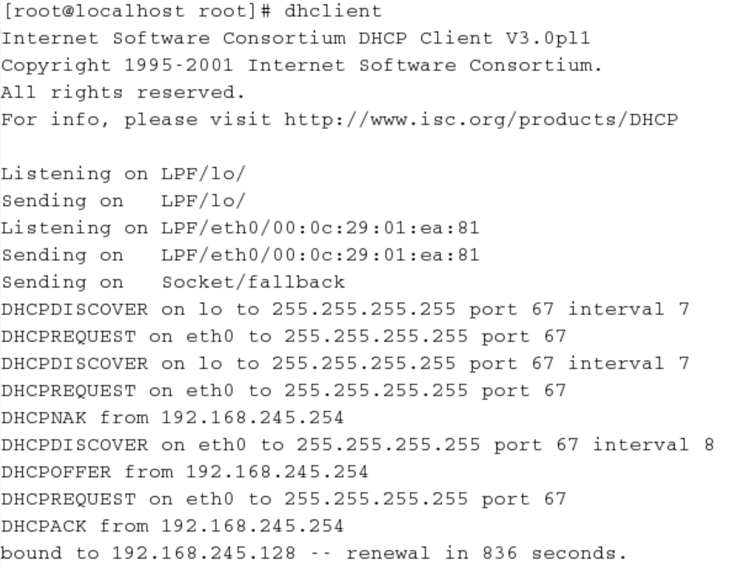Click the bound IP address 192.168.245.128
This screenshot has width=730, height=568.
pyautogui.click(x=203, y=553)
